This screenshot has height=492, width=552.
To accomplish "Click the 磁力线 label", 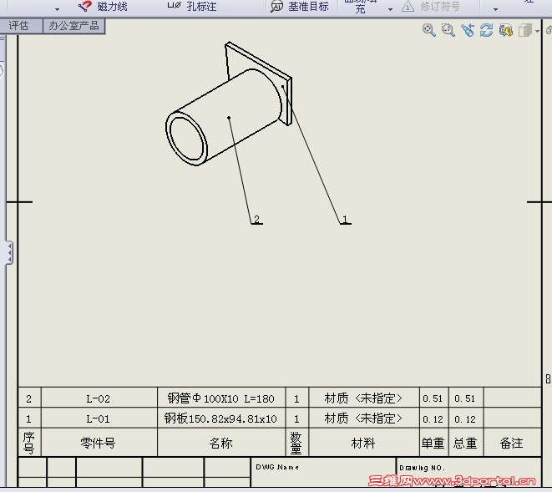I will [112, 7].
